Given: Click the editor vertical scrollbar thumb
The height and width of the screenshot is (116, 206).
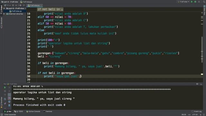Looking at the screenshot, I should point(202,50).
